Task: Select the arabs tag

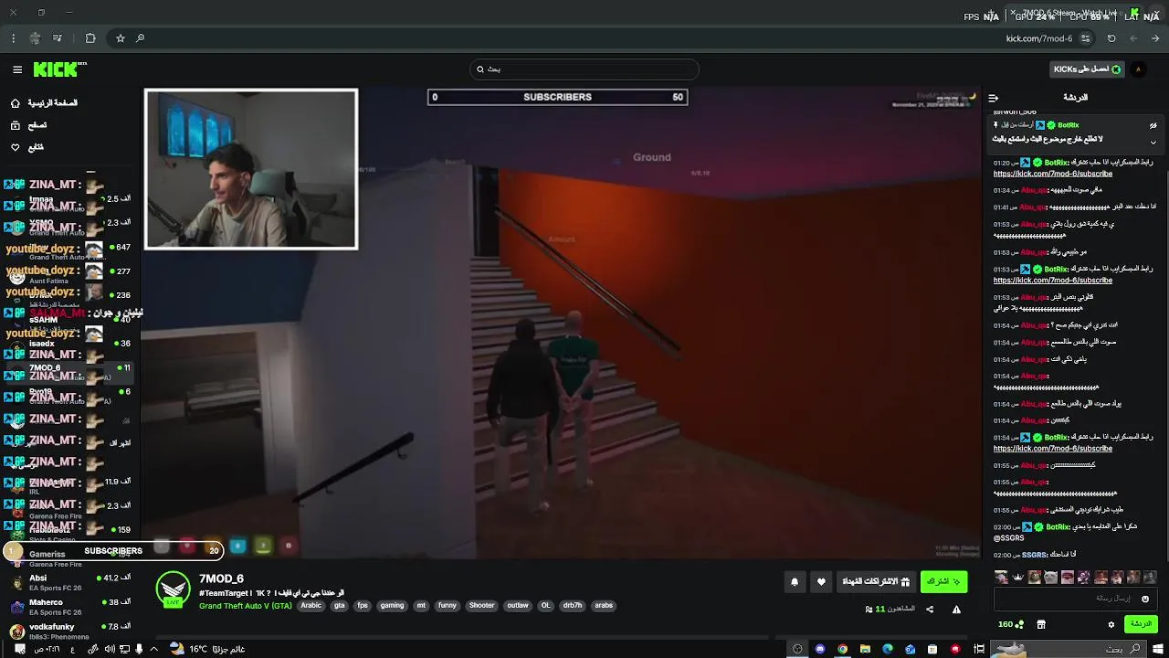Action: [604, 605]
